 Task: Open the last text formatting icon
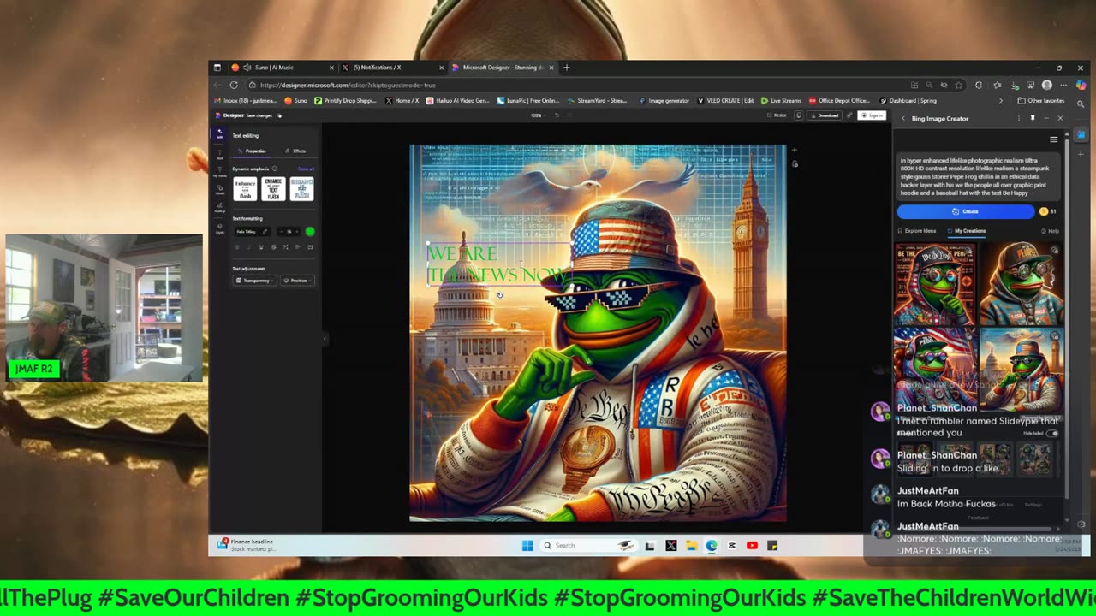tap(310, 247)
